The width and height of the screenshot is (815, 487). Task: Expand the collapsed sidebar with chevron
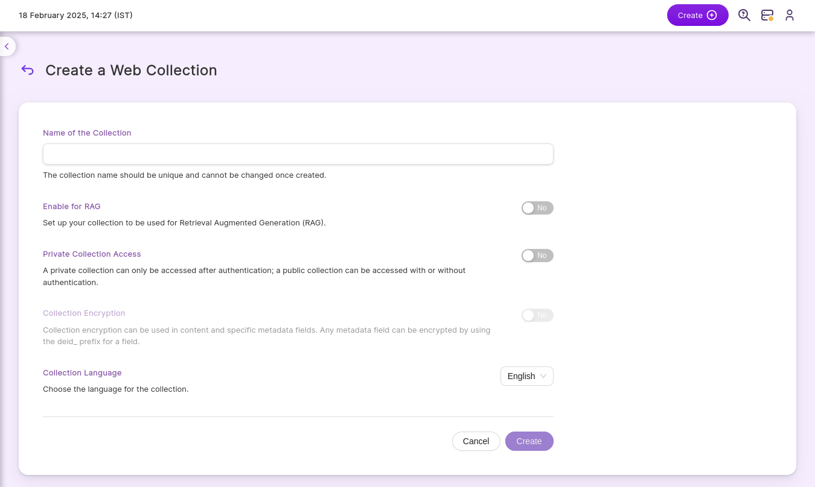click(7, 46)
